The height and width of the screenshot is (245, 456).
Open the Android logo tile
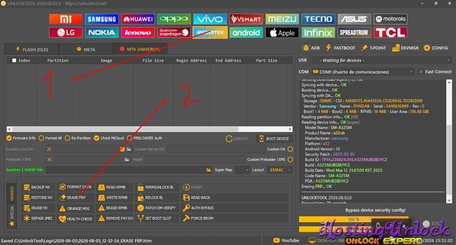[x=246, y=33]
